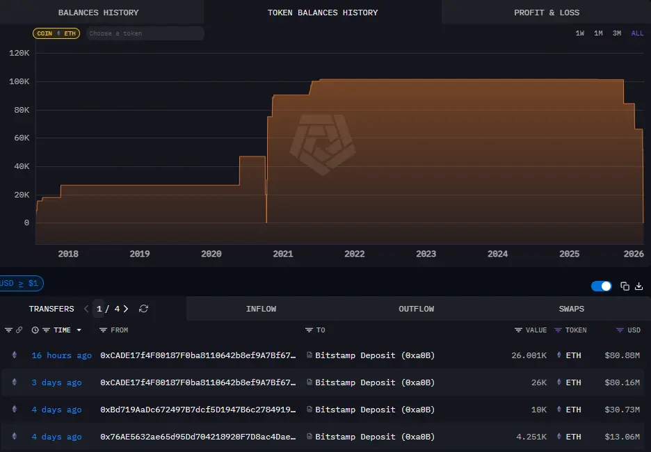651x452 pixels.
Task: Open the TIME column sort dropdown
Action: tap(77, 330)
